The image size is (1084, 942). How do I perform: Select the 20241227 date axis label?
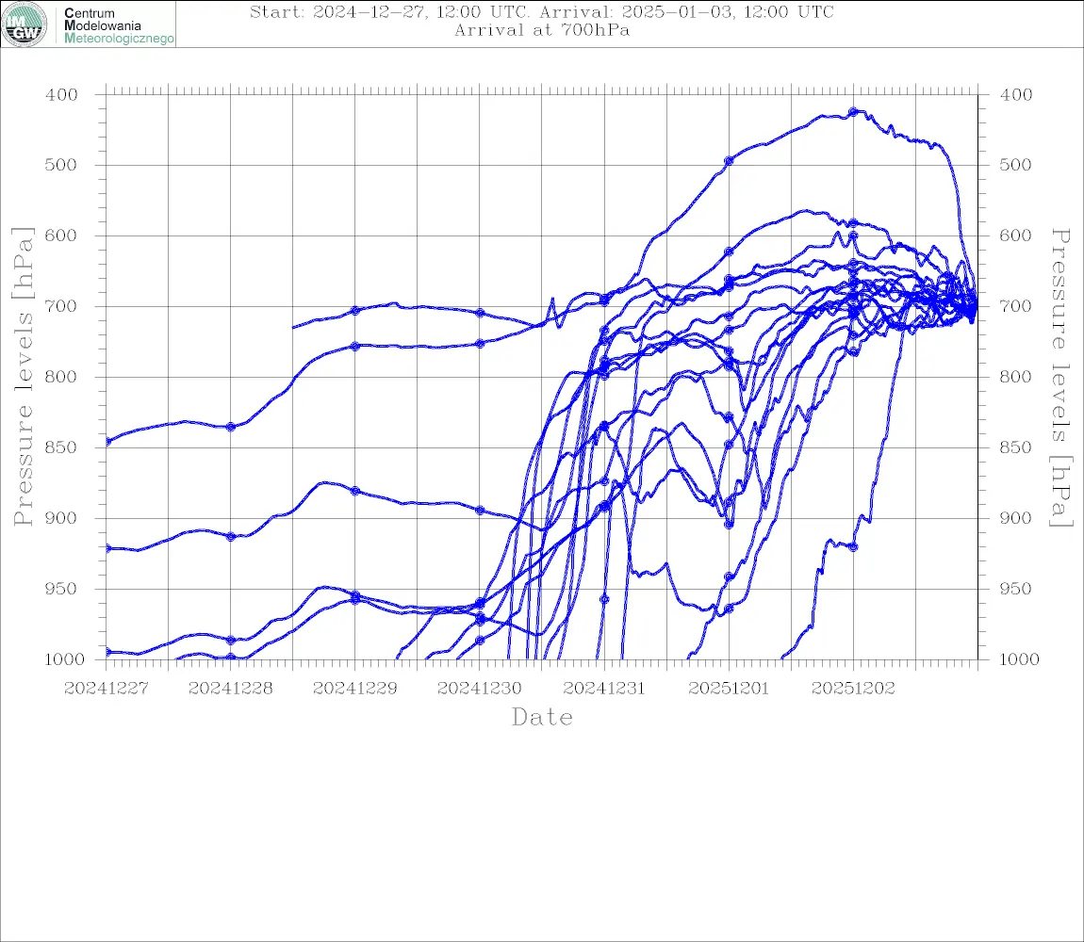coord(107,689)
